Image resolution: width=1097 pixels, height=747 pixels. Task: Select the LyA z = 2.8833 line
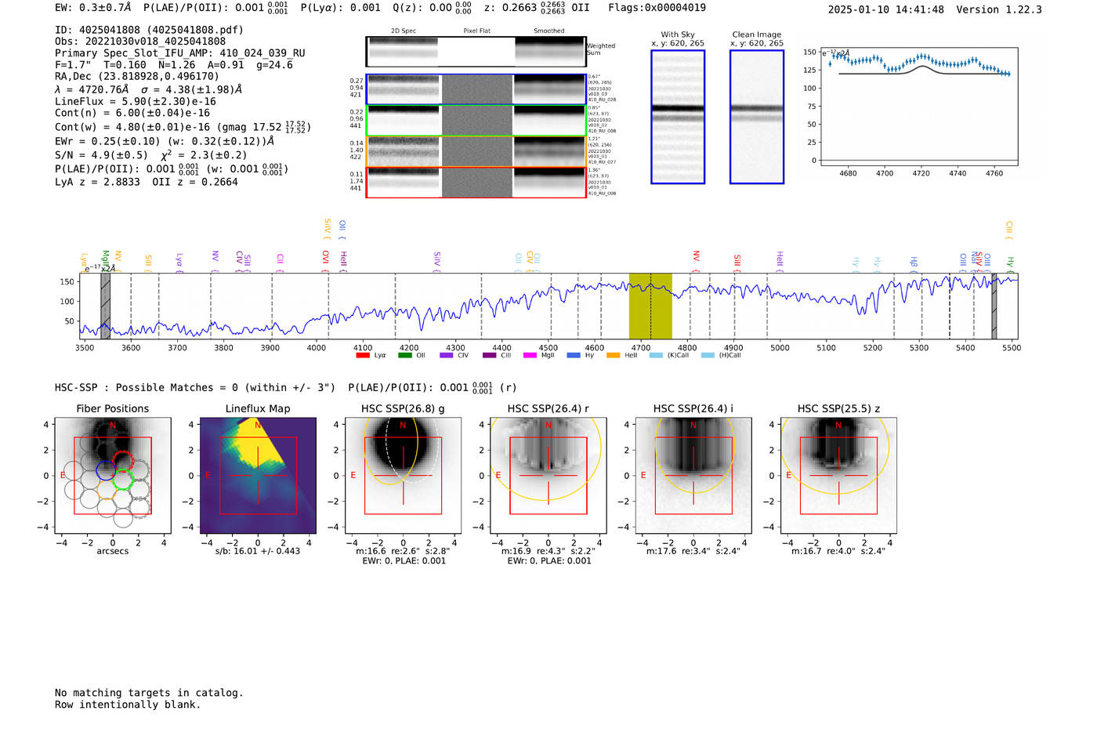97,182
